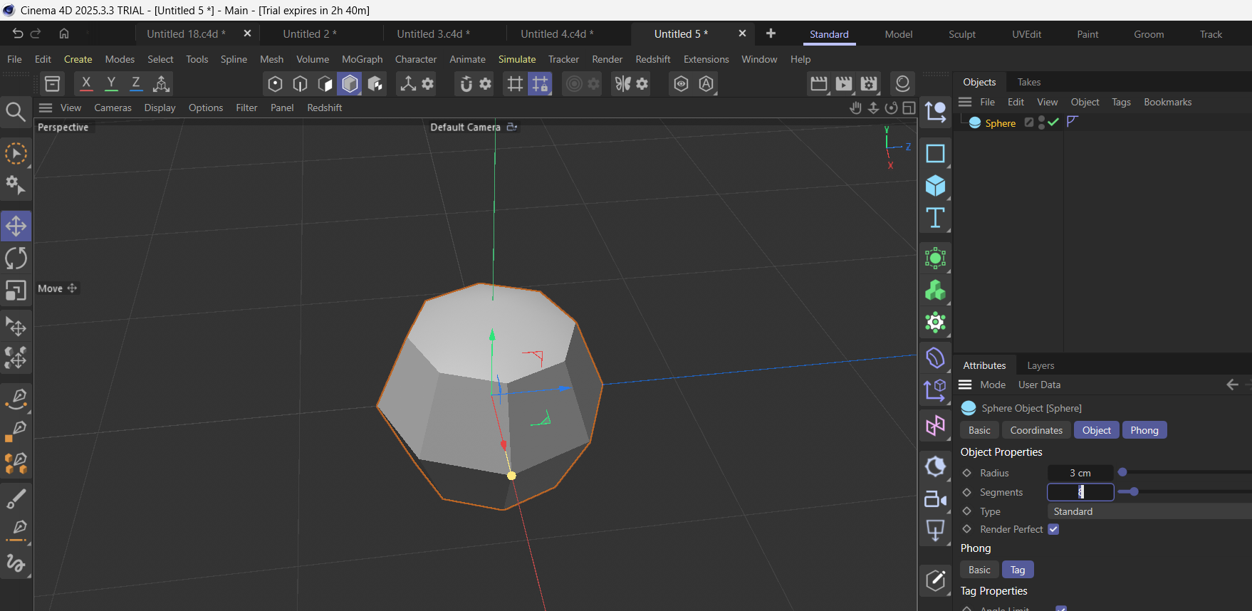Open the Cameras viewport menu
Screen dimensions: 1252x611
113,108
